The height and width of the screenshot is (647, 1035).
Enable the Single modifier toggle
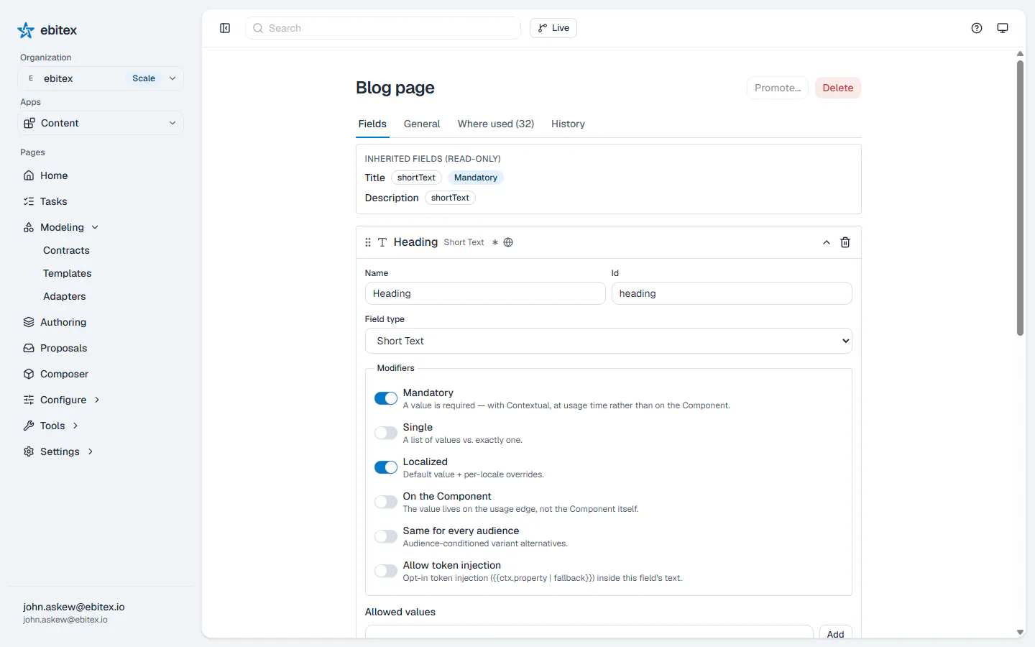[386, 433]
